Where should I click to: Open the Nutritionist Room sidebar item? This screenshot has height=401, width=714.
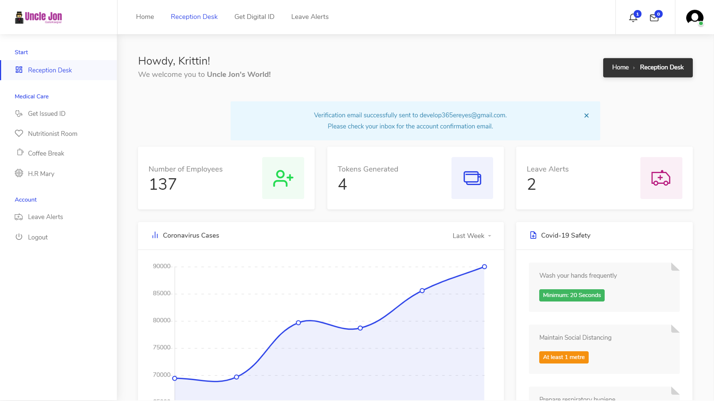52,134
